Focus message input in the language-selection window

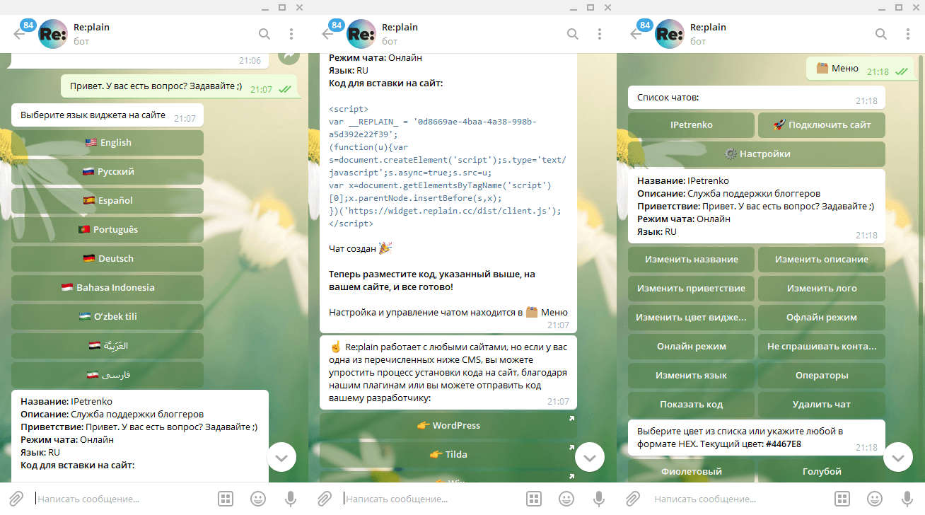coord(124,499)
